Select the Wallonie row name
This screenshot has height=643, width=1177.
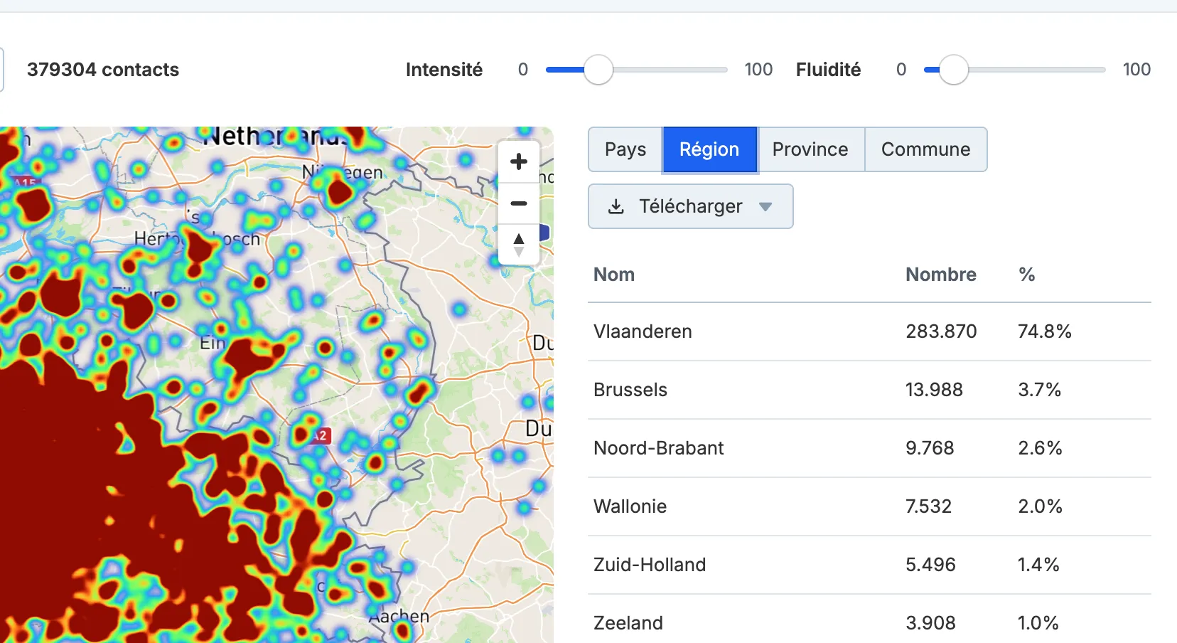tap(630, 506)
